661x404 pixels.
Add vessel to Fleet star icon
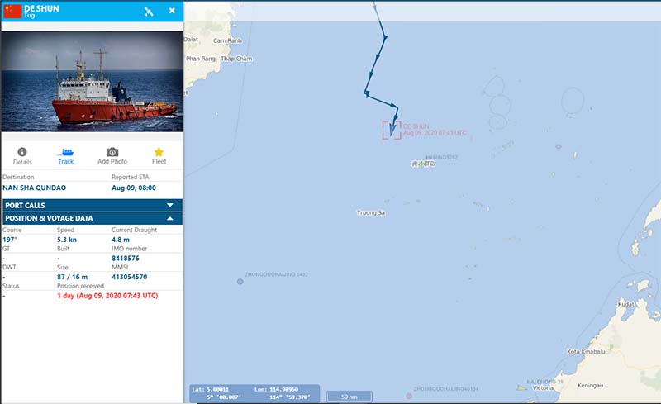(159, 152)
